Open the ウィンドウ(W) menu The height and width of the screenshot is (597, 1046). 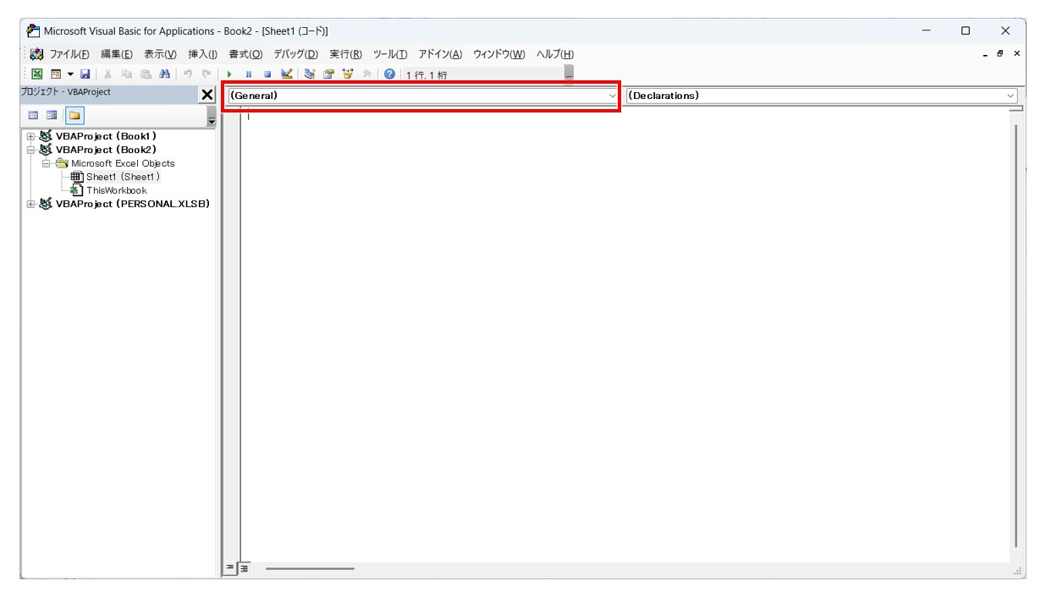coord(498,54)
